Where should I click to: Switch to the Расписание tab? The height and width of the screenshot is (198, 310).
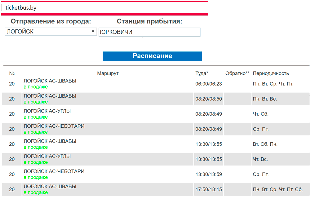pyautogui.click(x=152, y=56)
